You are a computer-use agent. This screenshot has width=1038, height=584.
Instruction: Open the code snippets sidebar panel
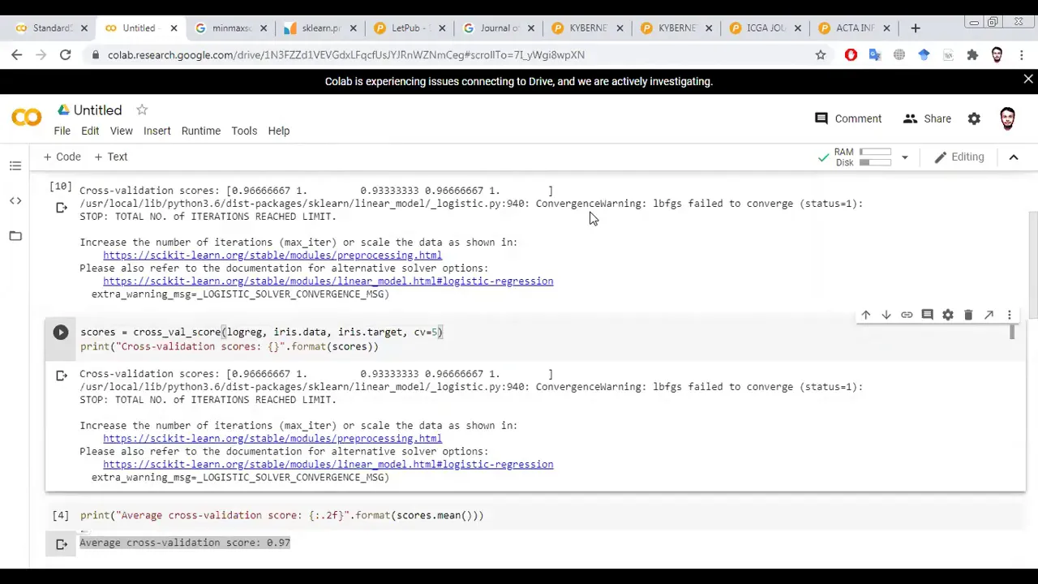15,200
